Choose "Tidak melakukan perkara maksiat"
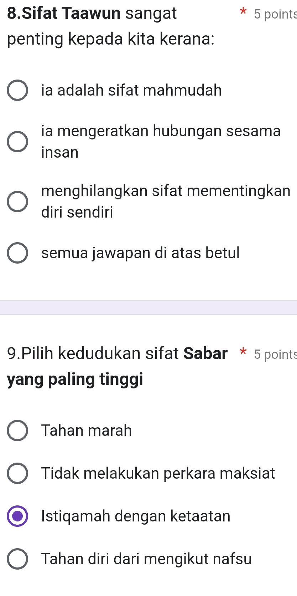This screenshot has height=596, width=297. point(17,473)
